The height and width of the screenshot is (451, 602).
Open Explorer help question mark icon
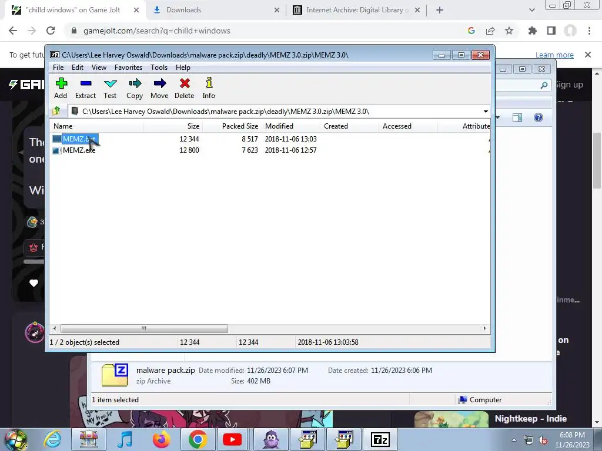(x=539, y=117)
